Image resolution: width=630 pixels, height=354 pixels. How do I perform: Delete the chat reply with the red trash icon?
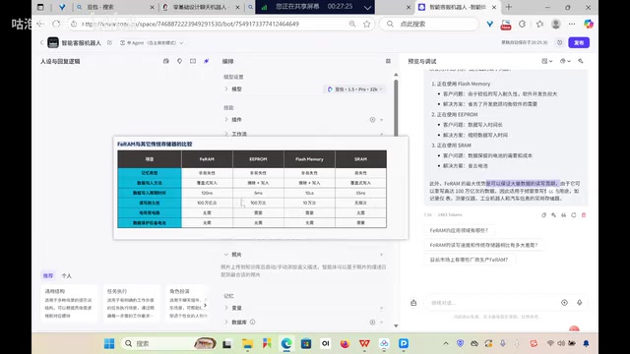click(584, 215)
